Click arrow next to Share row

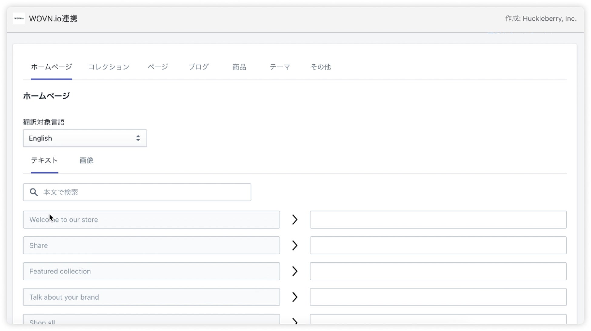click(295, 245)
